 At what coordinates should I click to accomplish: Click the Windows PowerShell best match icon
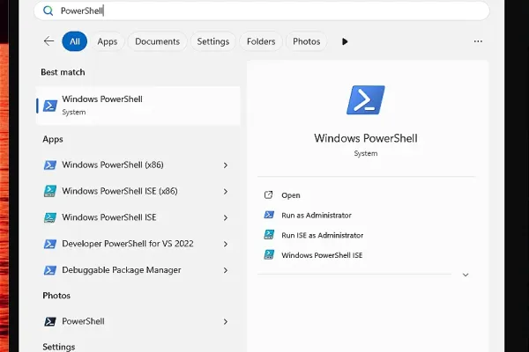(x=50, y=106)
